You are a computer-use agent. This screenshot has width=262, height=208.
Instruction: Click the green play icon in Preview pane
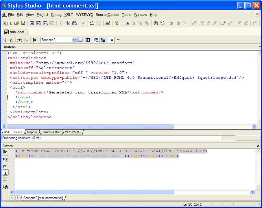coord(5,151)
